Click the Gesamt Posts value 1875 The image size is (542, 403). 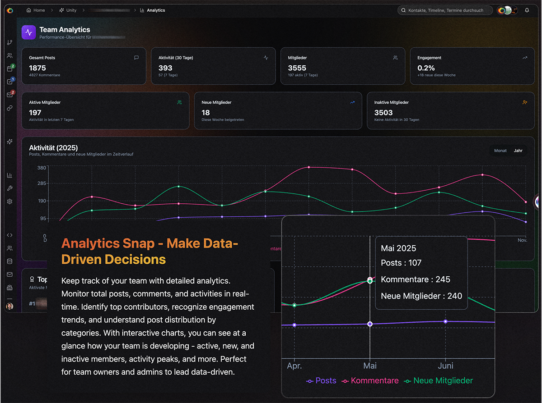pos(37,68)
